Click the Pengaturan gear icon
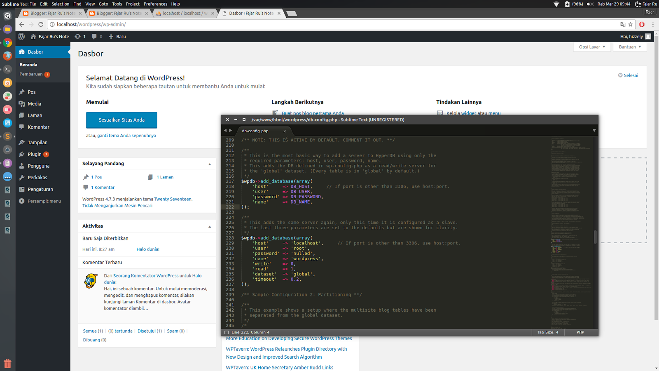This screenshot has width=659, height=371. [x=23, y=189]
